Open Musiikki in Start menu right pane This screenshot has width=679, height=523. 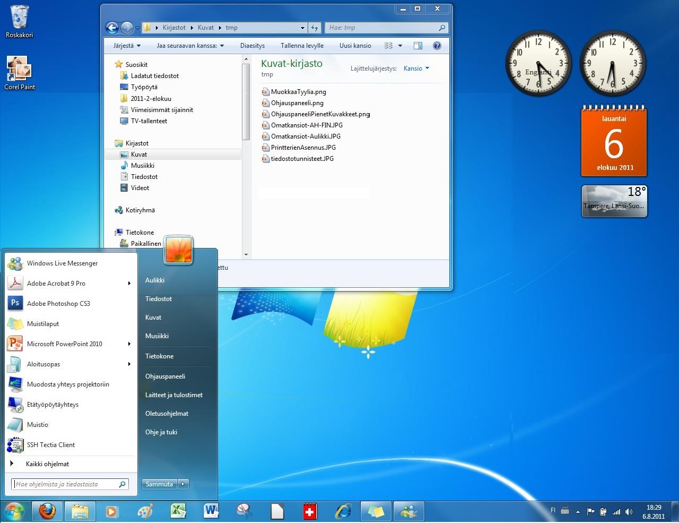(x=157, y=336)
